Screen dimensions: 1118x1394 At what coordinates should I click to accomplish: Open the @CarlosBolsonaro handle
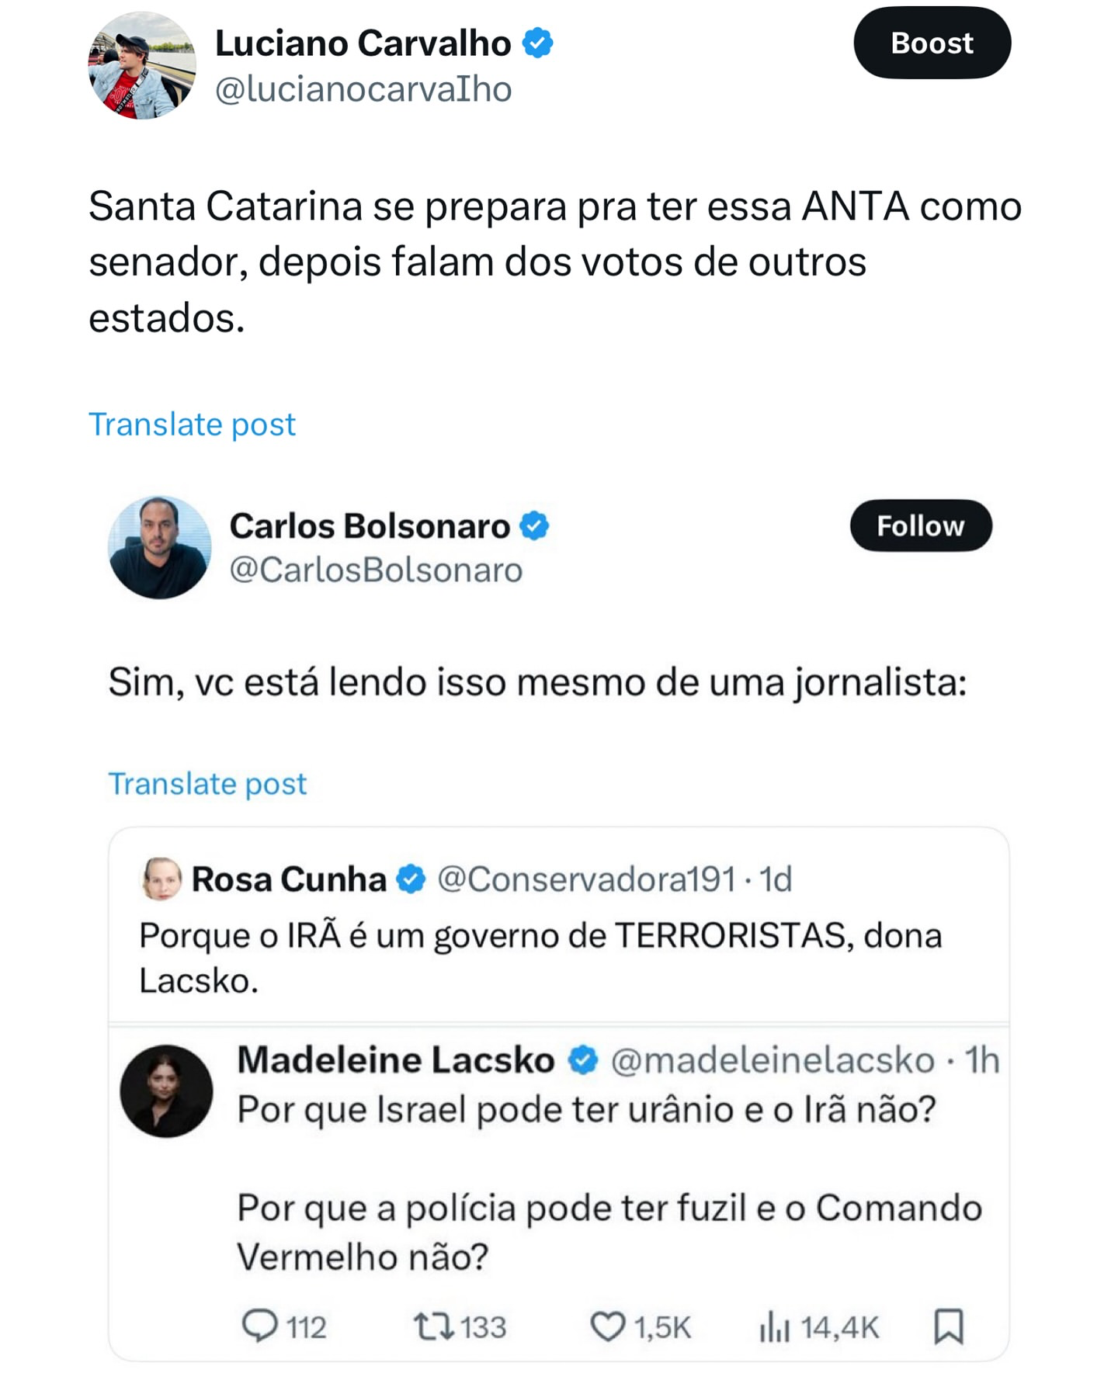click(x=376, y=570)
